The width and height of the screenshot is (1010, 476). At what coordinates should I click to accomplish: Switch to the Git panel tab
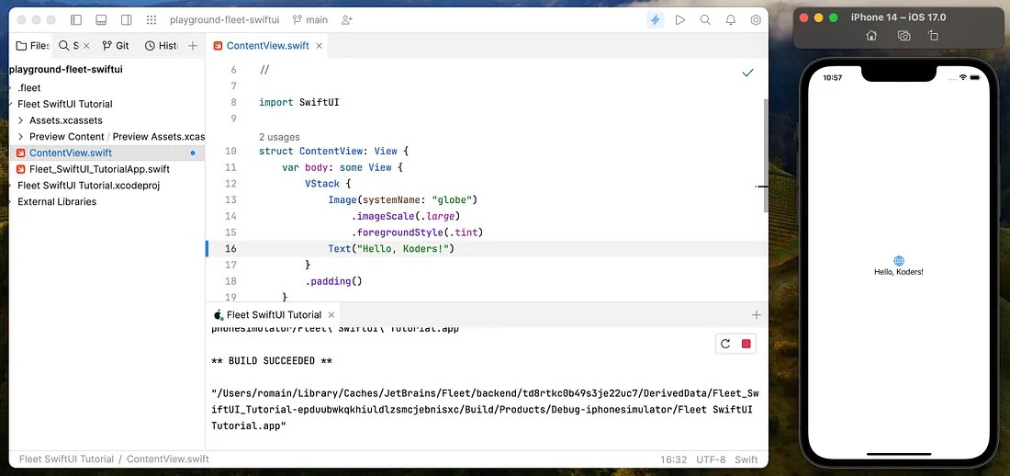(x=116, y=46)
